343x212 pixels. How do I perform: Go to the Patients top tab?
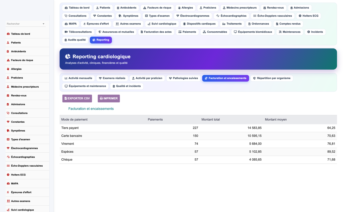pos(103,8)
